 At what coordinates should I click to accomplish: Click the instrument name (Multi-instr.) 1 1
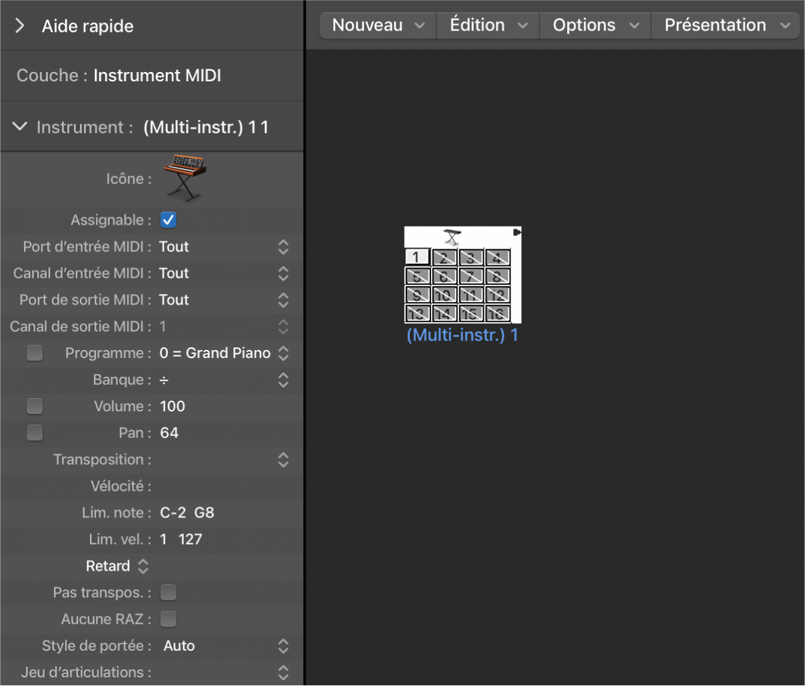(206, 127)
